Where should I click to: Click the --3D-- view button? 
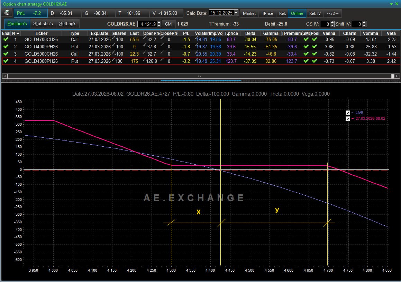coord(332,13)
